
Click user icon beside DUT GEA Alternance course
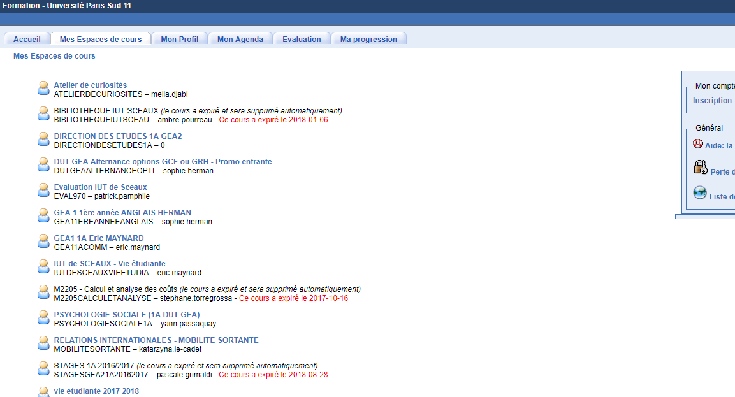click(43, 164)
